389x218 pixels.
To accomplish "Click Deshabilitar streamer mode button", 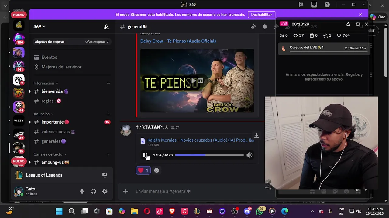I will [x=262, y=15].
